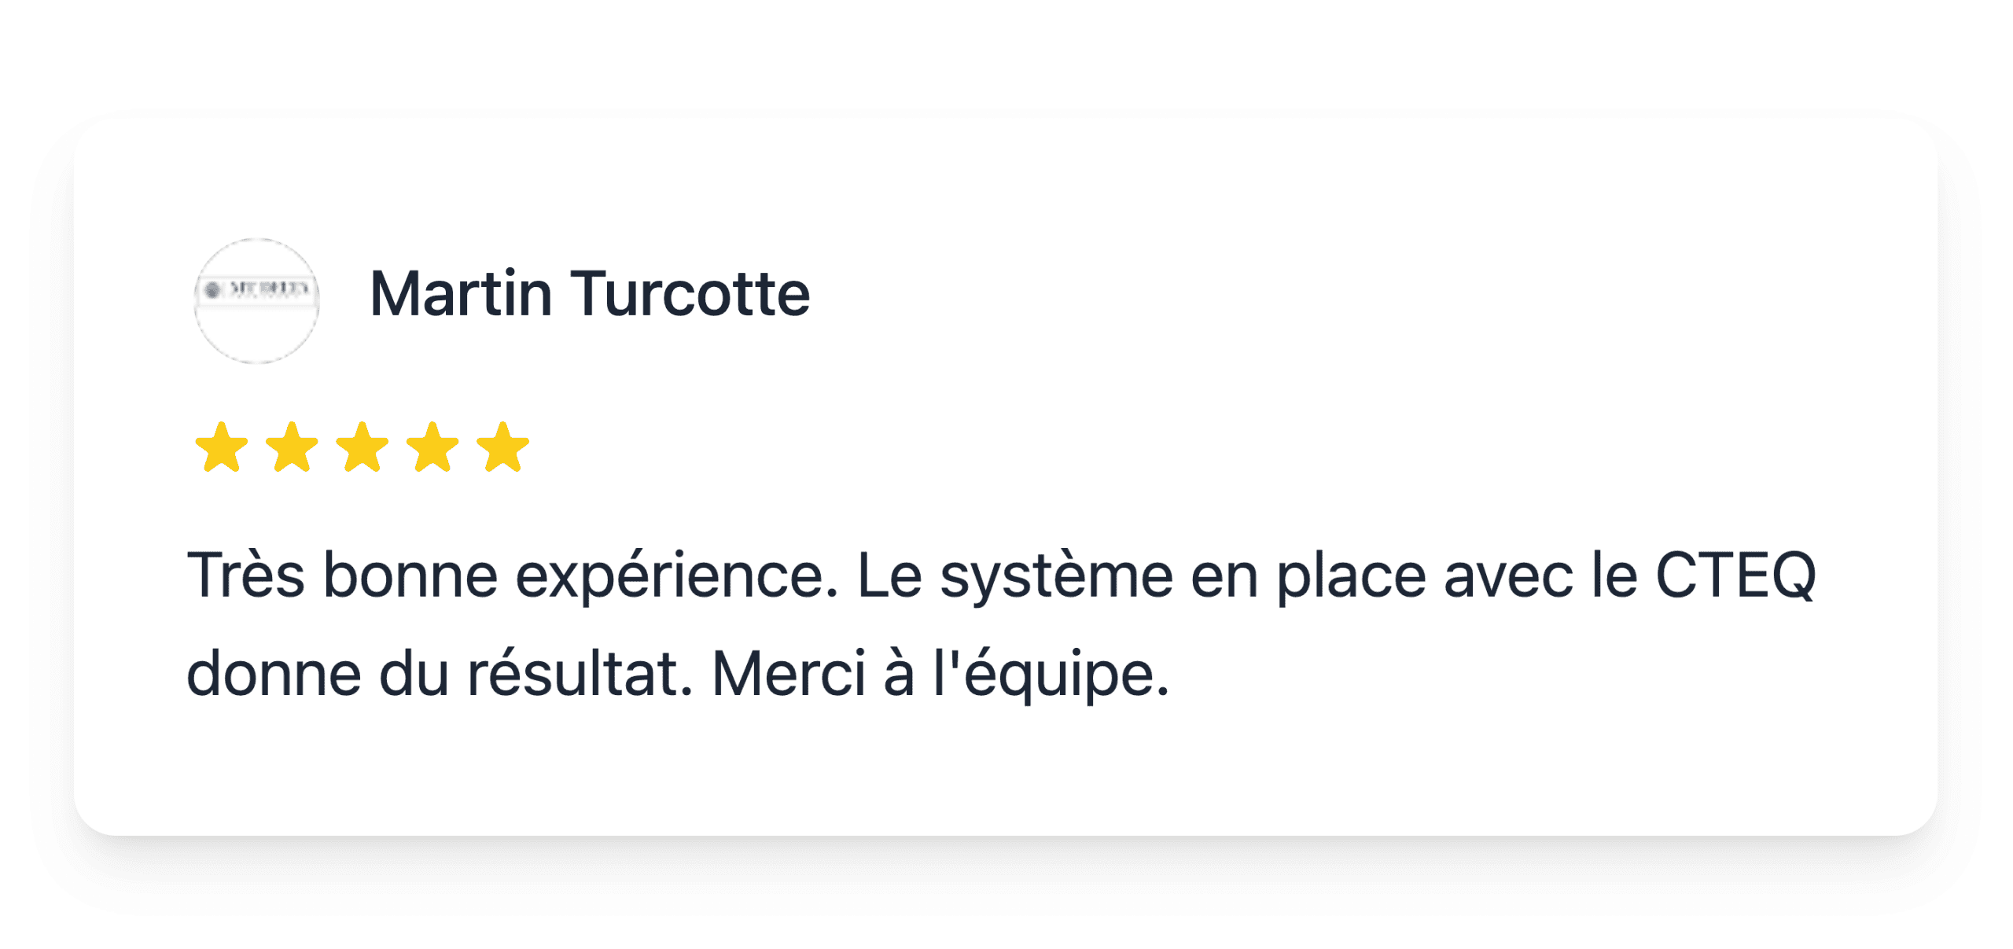The height and width of the screenshot is (949, 2013).
Task: Select the second yellow rating star
Action: [292, 447]
